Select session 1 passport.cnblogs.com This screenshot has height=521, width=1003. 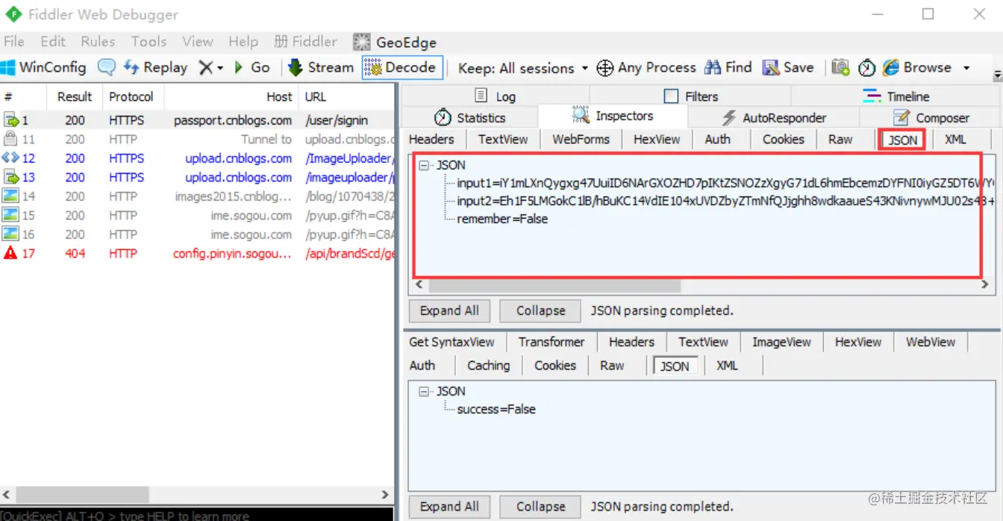(198, 120)
